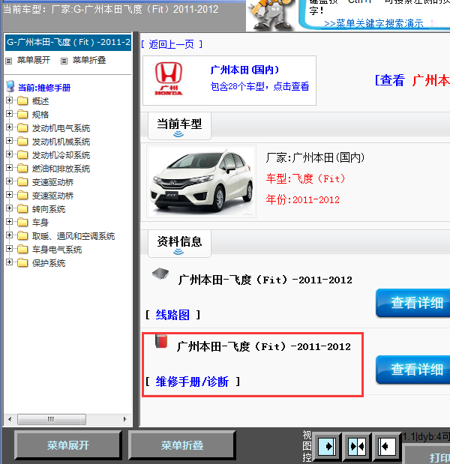Image resolution: width=450 pixels, height=464 pixels.
Task: Click folder icon for 取暖、通风和空调系统
Action: (x=22, y=236)
